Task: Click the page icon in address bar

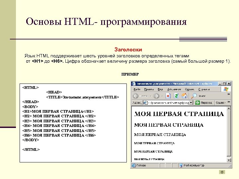Action: click(x=145, y=103)
